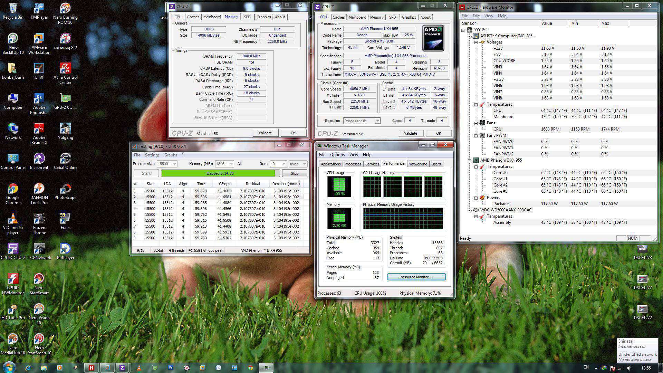Switch to Processes tab in Task Manager
This screenshot has width=663, height=373.
[x=353, y=164]
